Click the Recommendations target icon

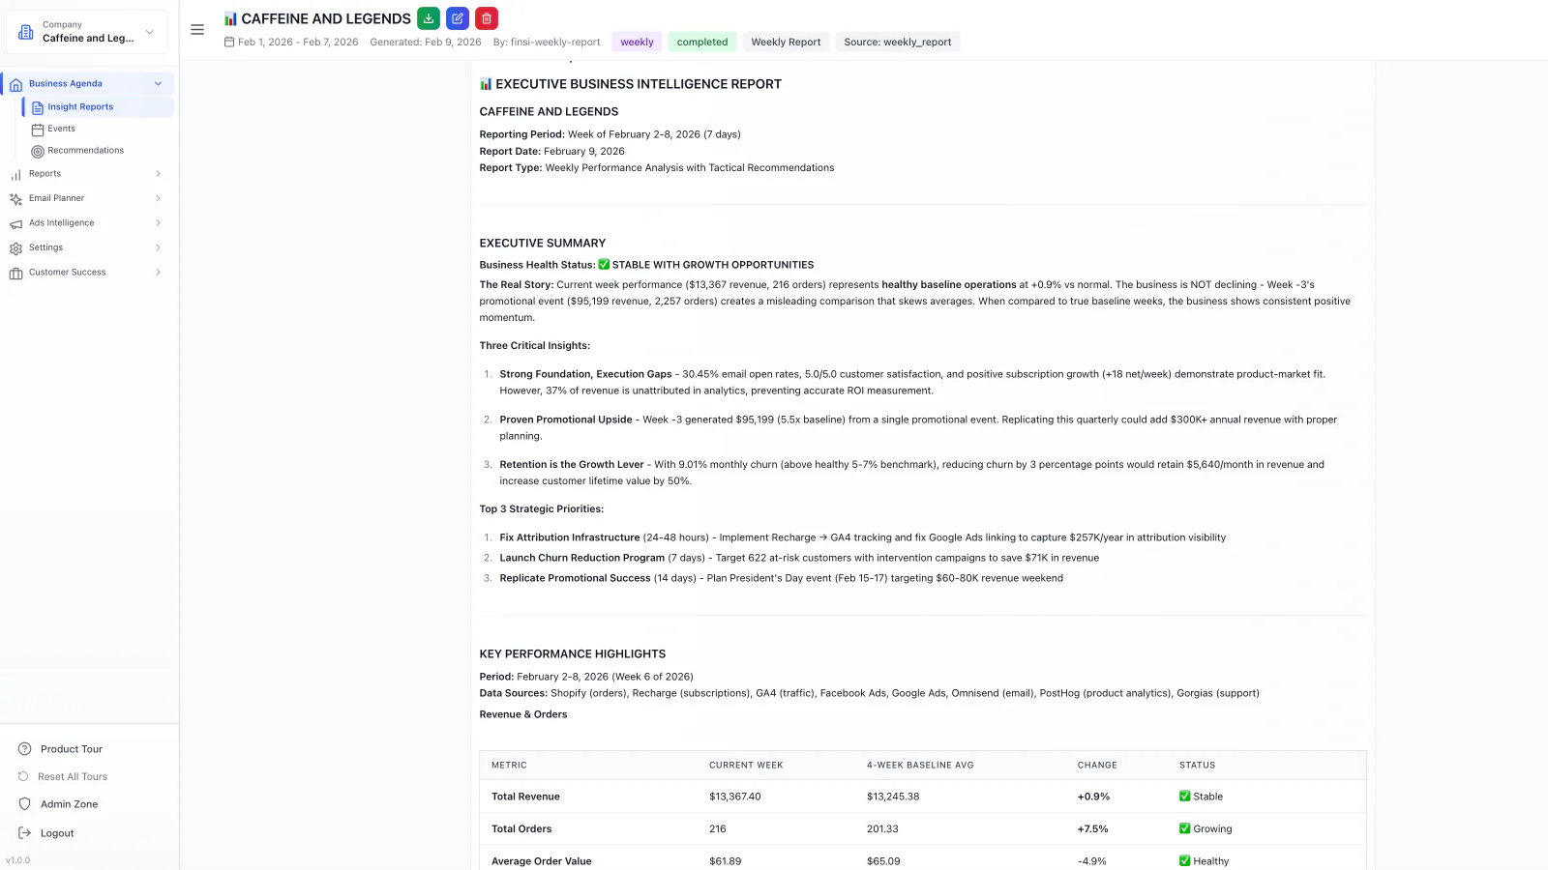[38, 151]
